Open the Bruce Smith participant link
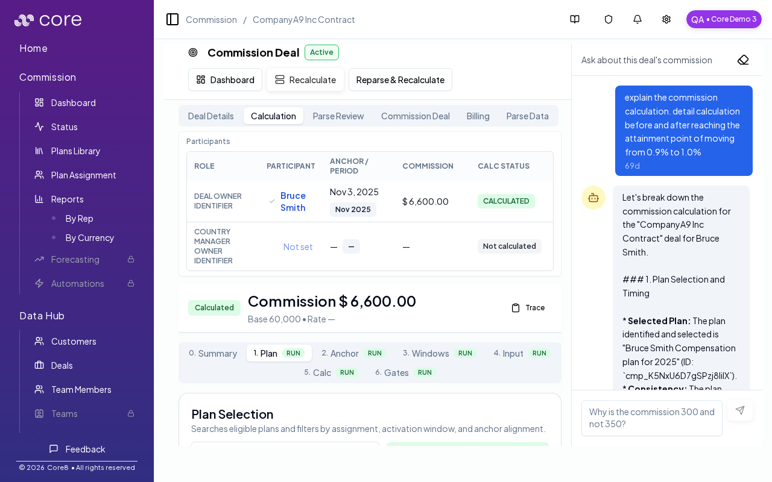This screenshot has height=482, width=772. tap(293, 201)
